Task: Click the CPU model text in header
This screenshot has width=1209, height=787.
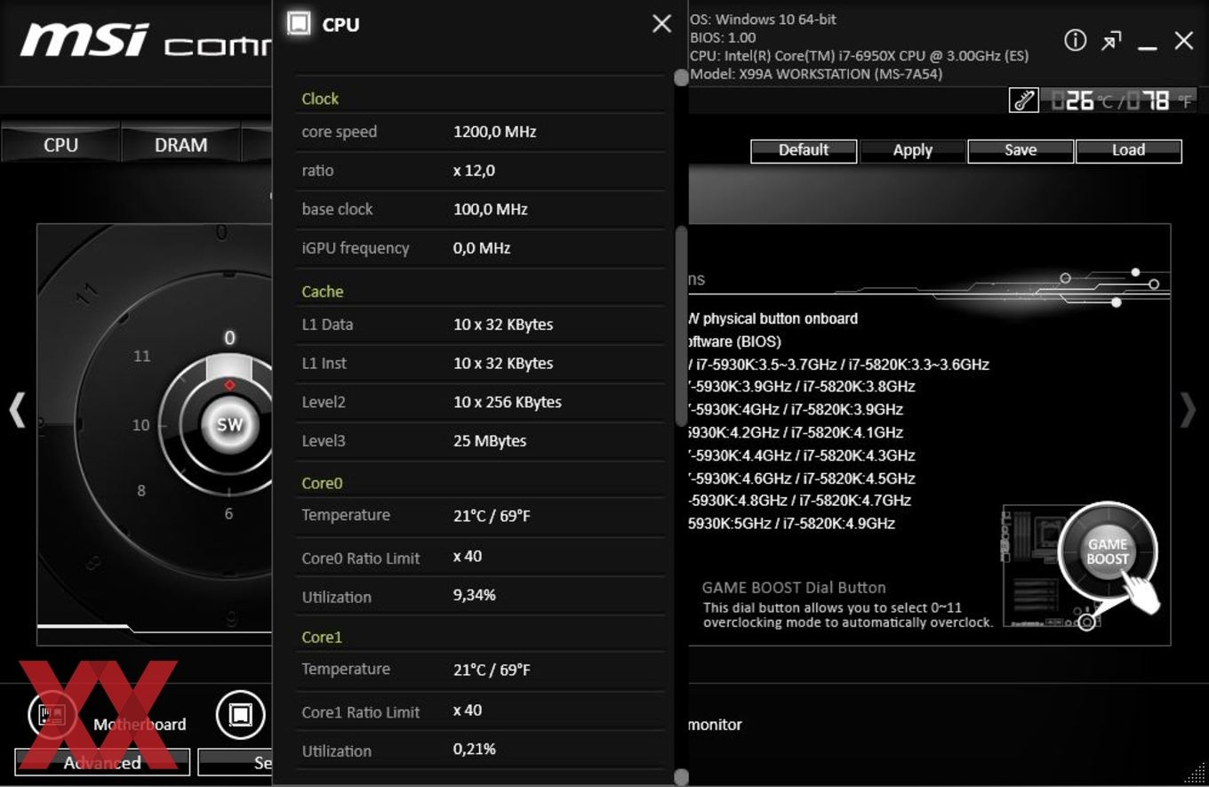Action: pos(860,55)
